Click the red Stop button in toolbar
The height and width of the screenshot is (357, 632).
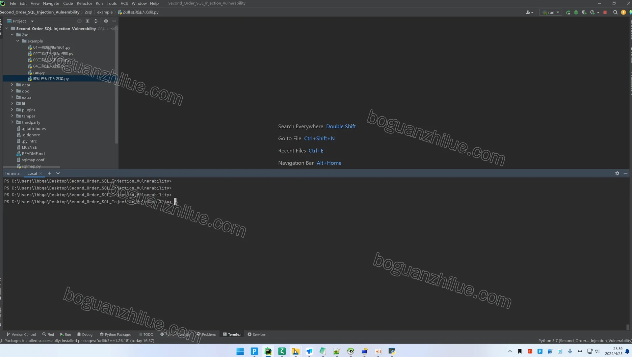point(605,12)
